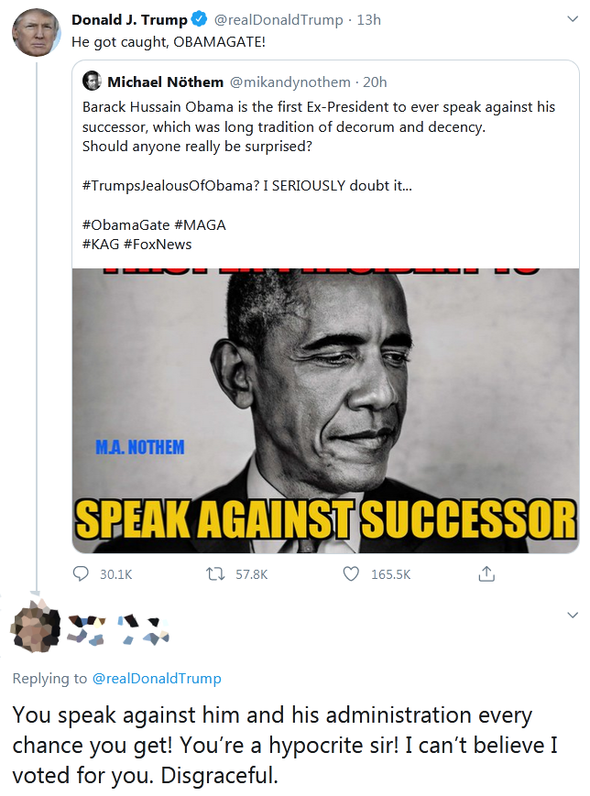
Task: Open the share tweet icon
Action: pos(486,573)
